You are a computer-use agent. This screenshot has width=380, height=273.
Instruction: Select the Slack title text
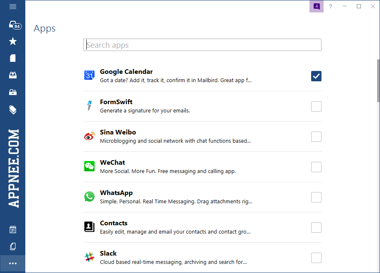pyautogui.click(x=108, y=253)
